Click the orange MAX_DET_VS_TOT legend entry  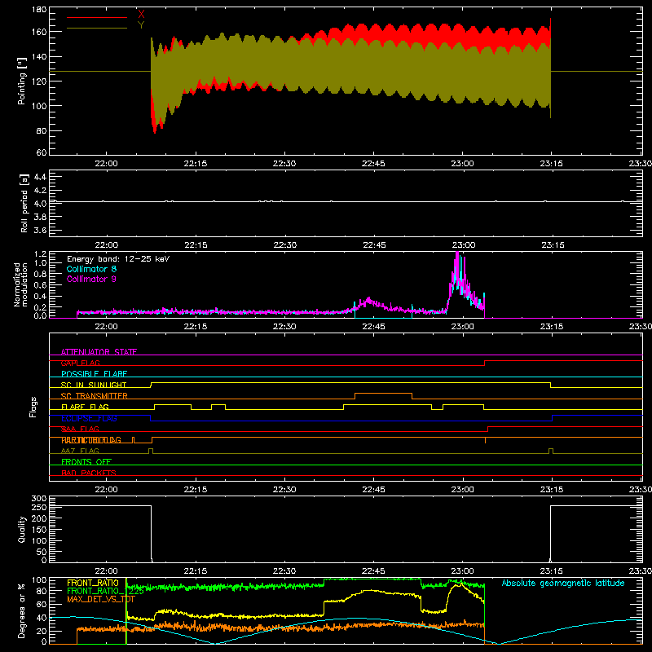point(101,599)
